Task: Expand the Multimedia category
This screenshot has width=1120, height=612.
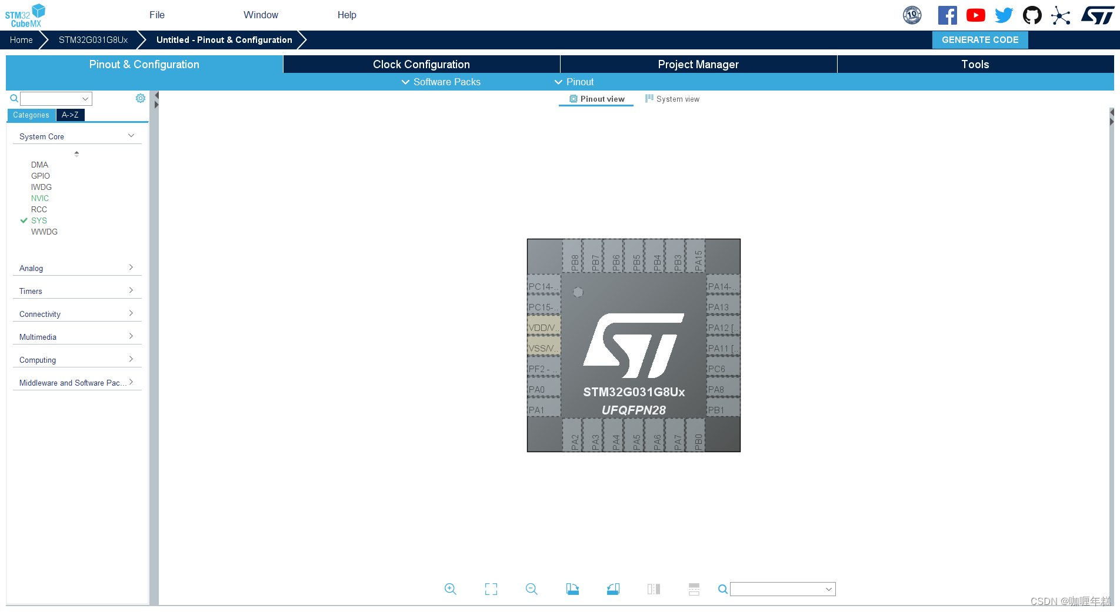Action: tap(131, 336)
